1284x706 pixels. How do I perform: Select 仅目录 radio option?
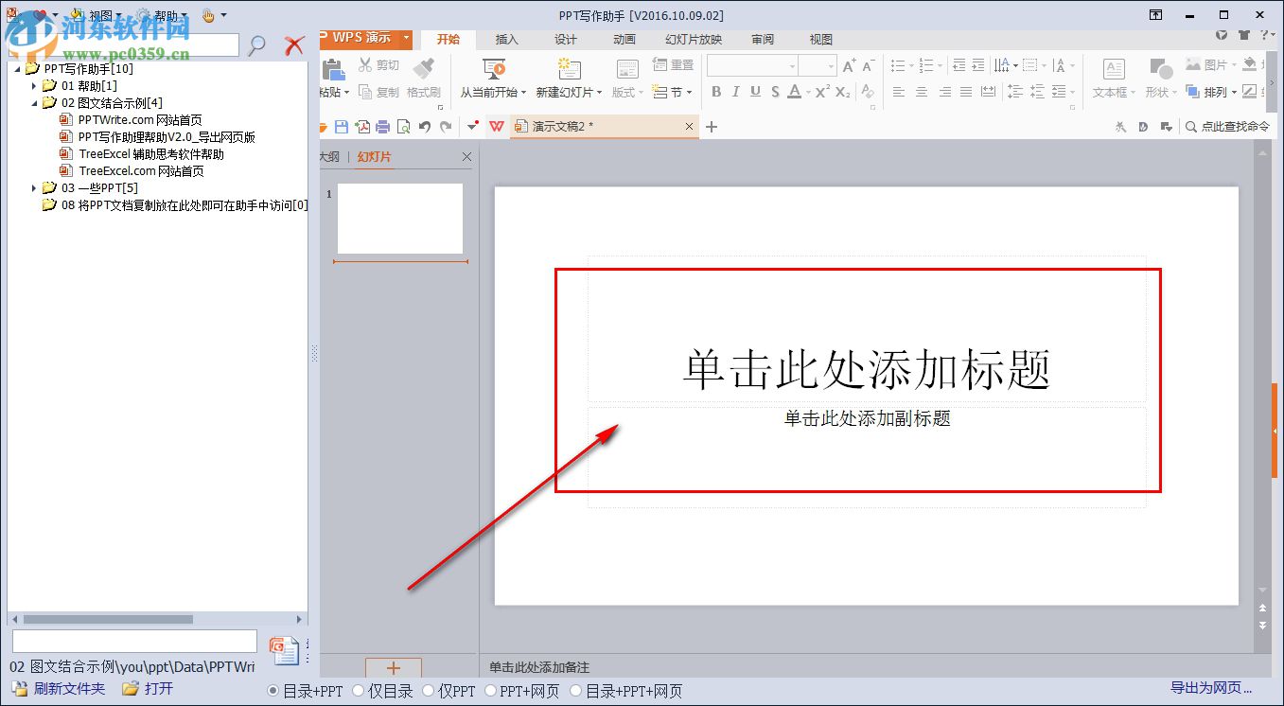[x=359, y=691]
